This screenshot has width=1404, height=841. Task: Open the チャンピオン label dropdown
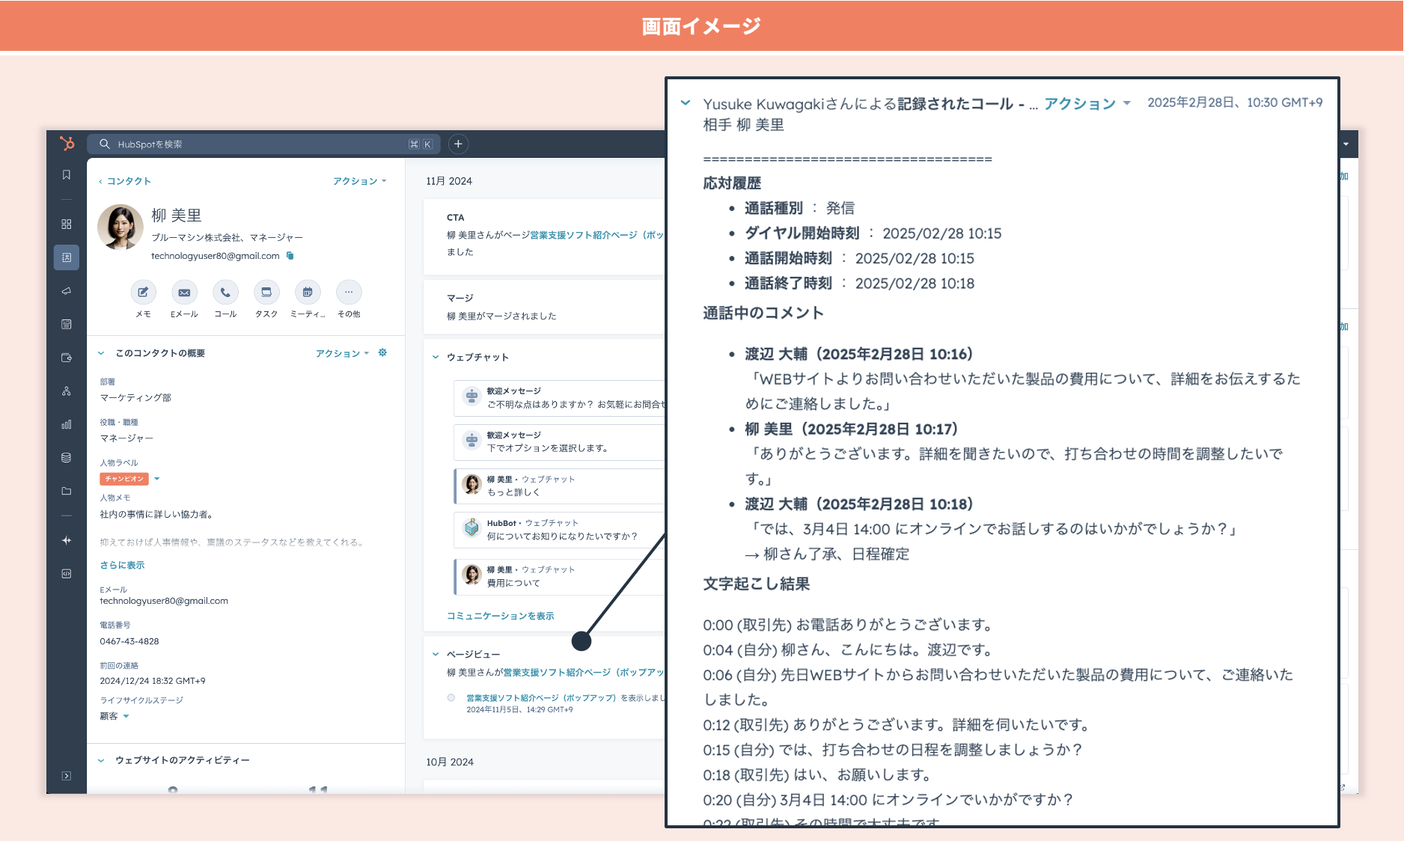pyautogui.click(x=156, y=478)
